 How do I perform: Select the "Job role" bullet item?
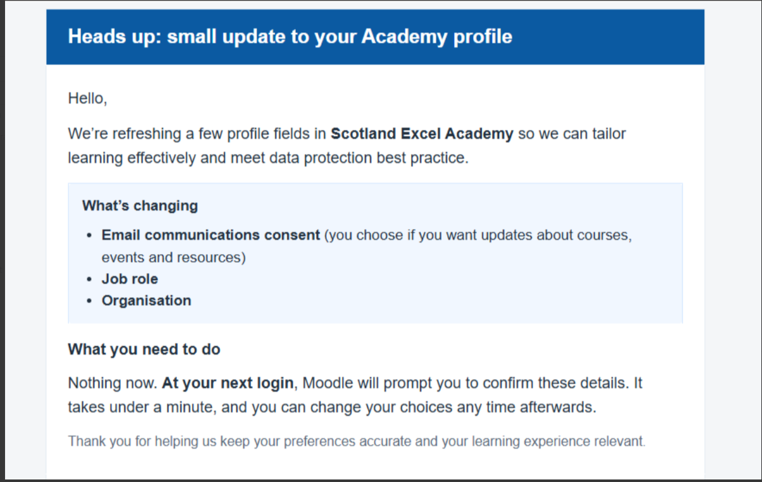coord(130,279)
